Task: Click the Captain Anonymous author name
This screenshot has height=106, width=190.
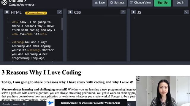Action: tap(22, 5)
